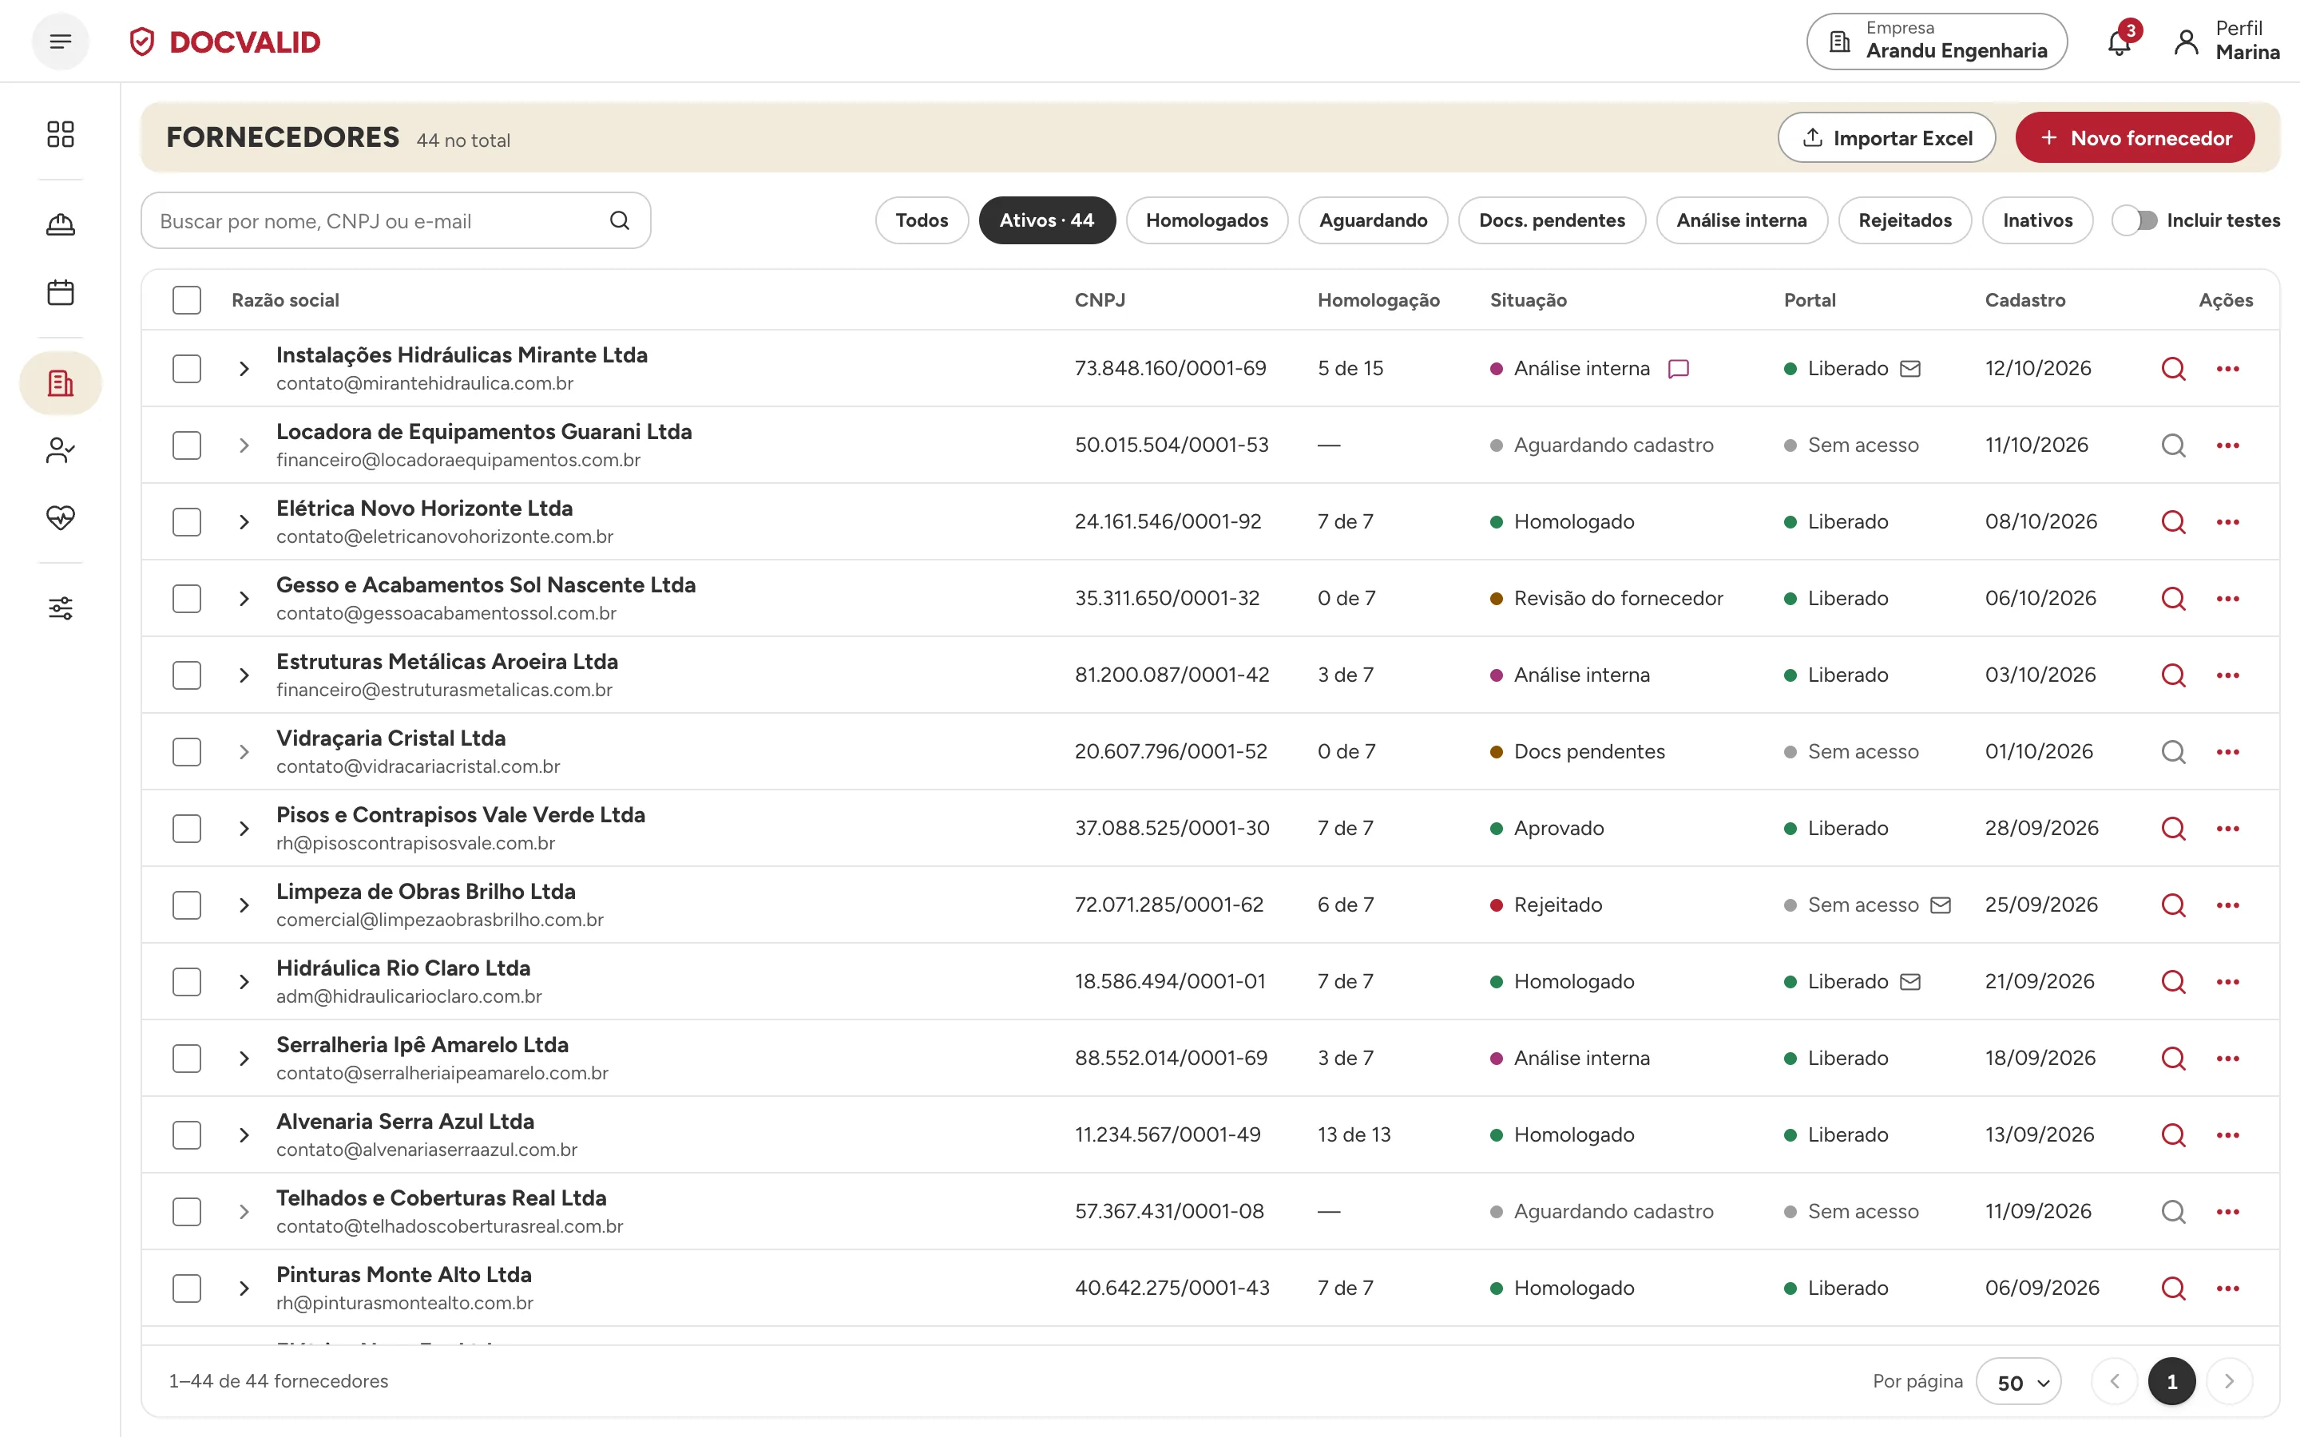Viewport: 2300px width, 1437px height.
Task: Select the Docs. pendentes filter tab
Action: tap(1552, 220)
